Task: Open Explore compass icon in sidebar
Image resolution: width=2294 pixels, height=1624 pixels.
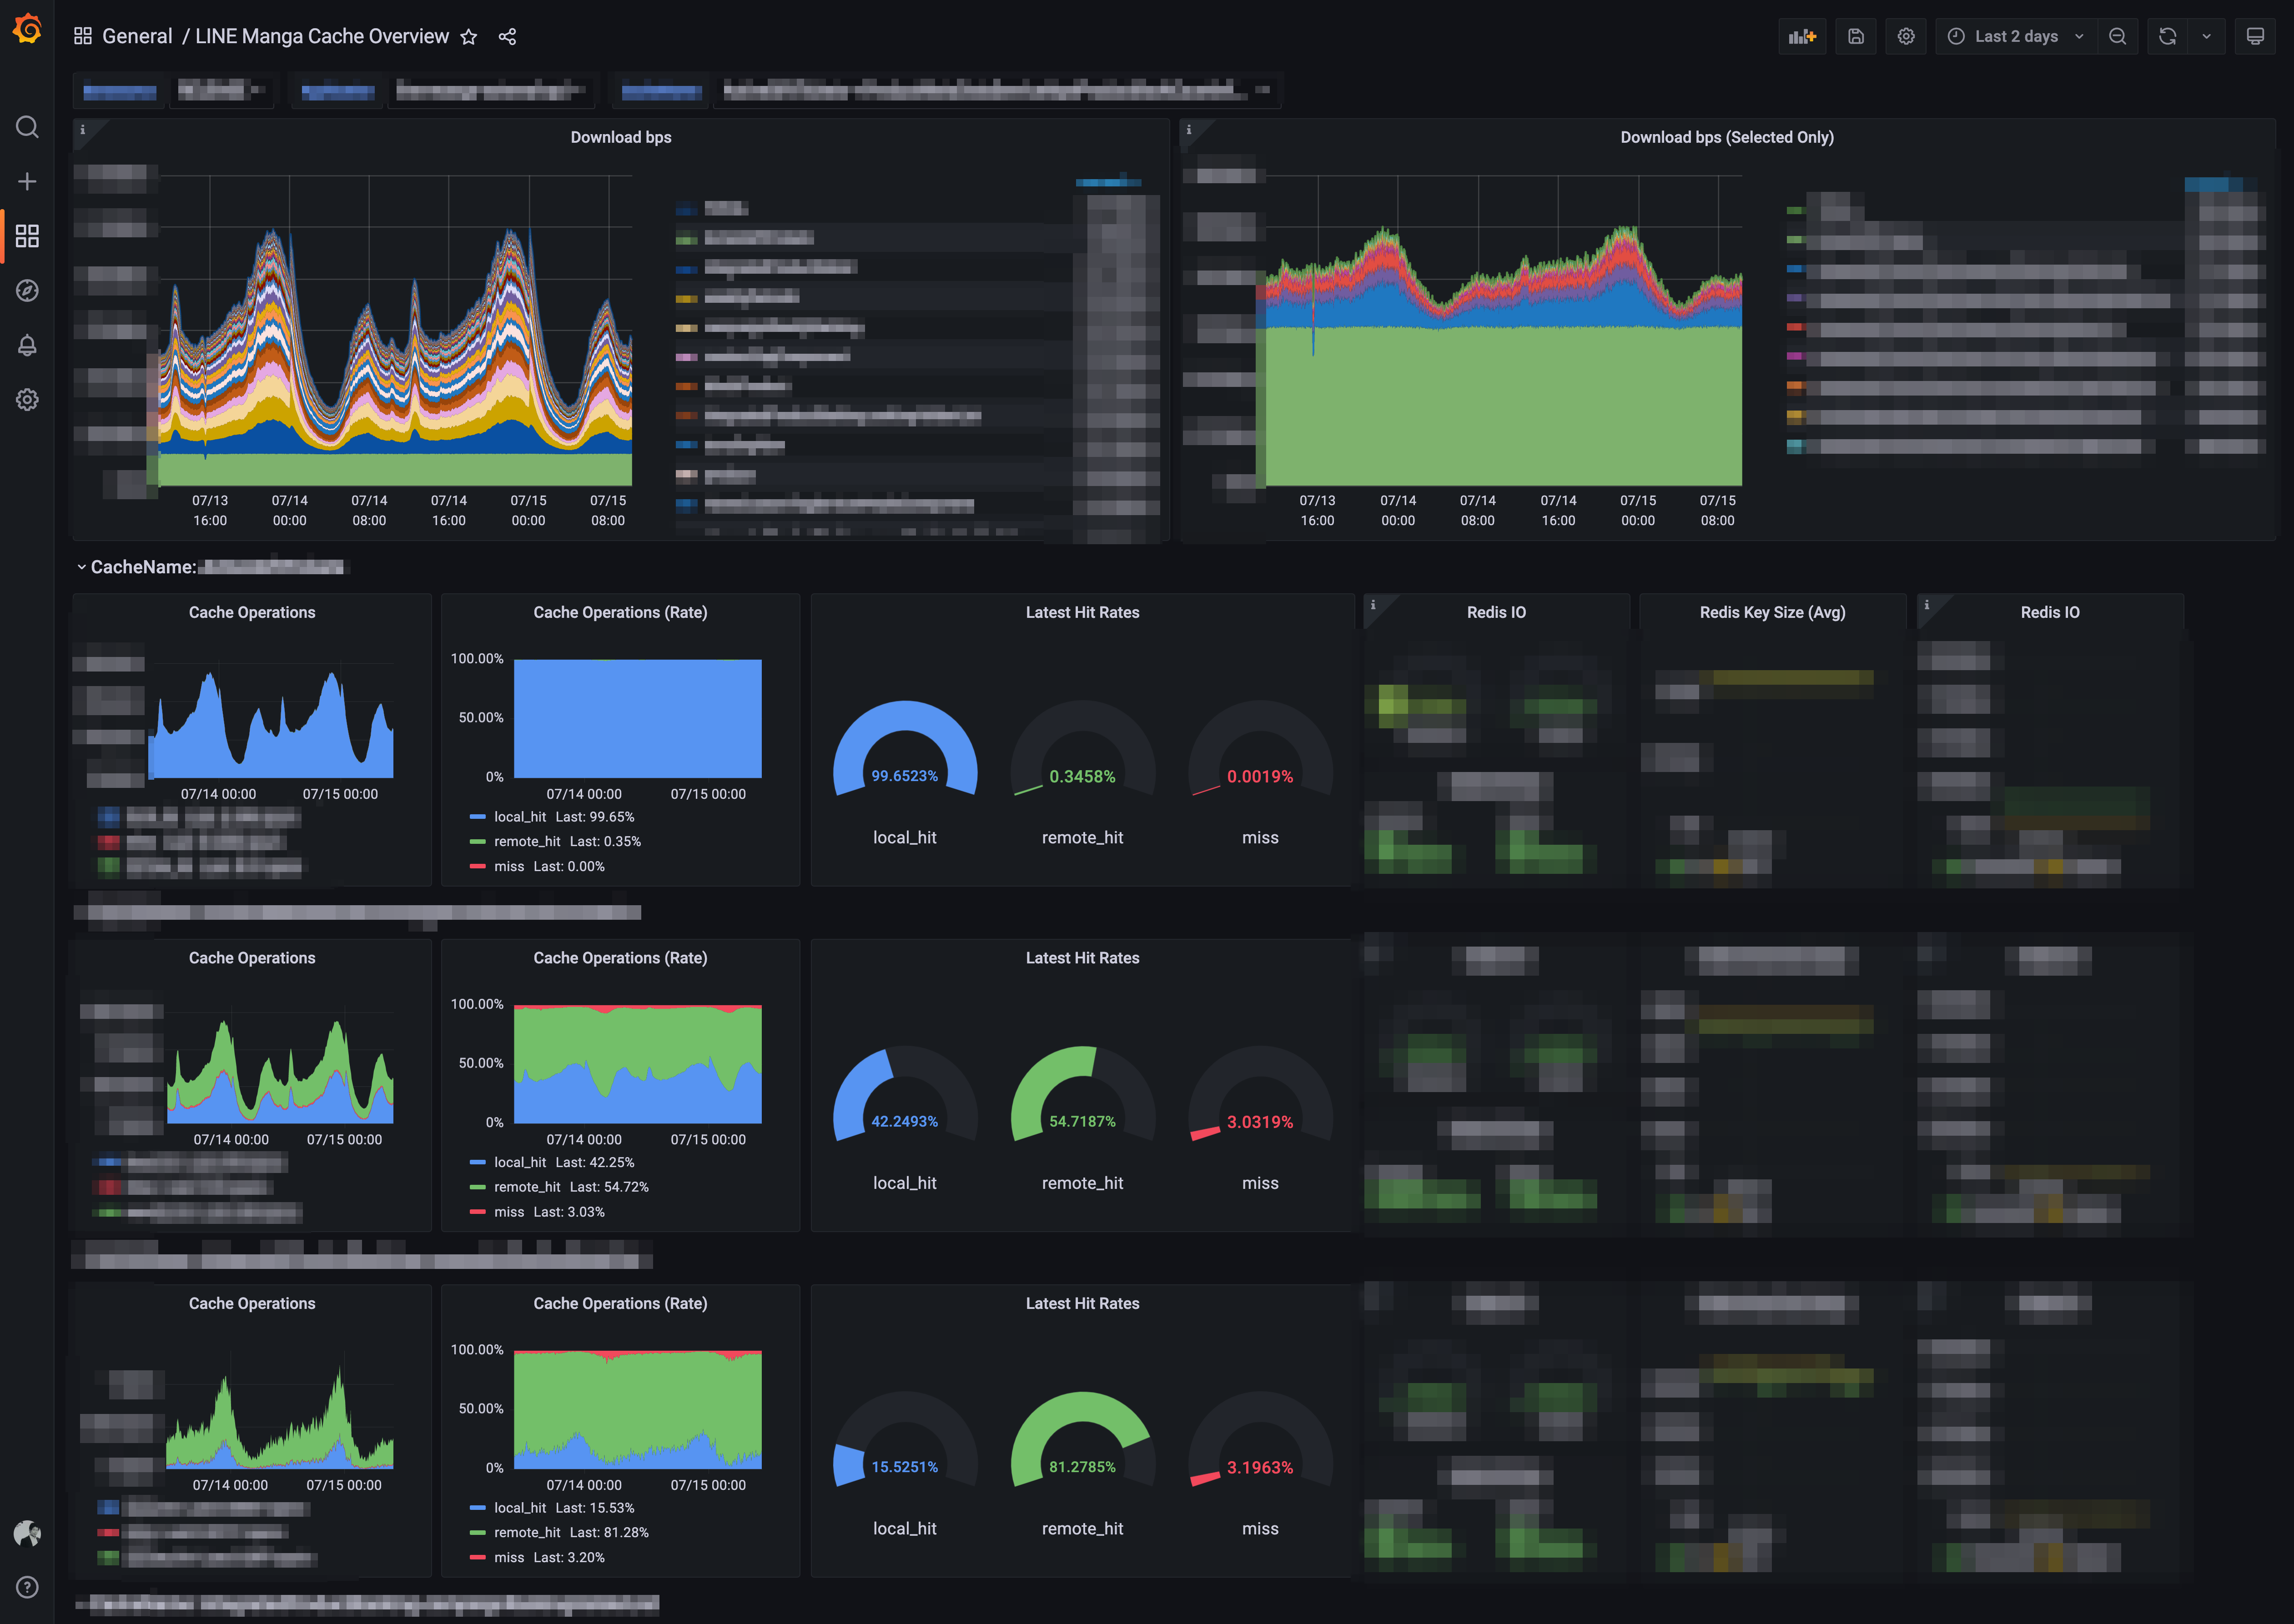Action: tap(27, 290)
